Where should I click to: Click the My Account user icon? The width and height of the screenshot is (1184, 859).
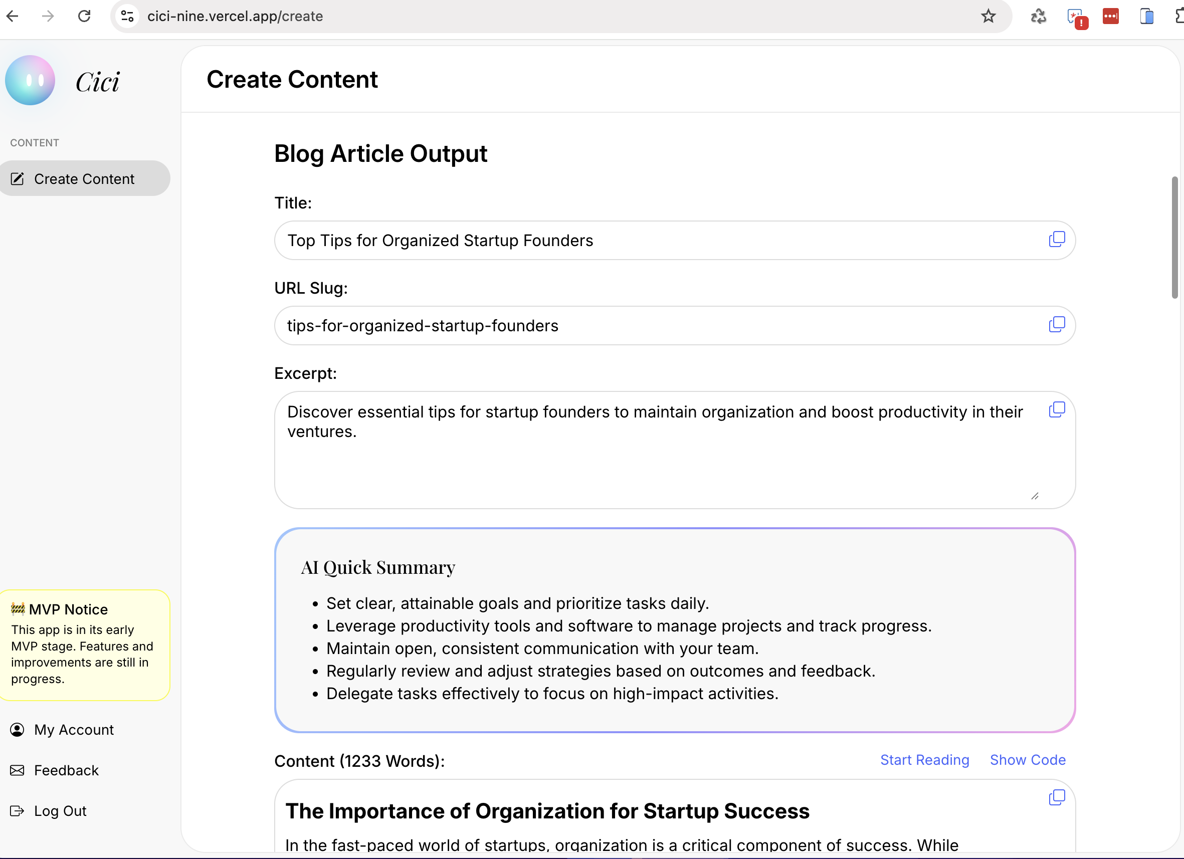tap(17, 729)
